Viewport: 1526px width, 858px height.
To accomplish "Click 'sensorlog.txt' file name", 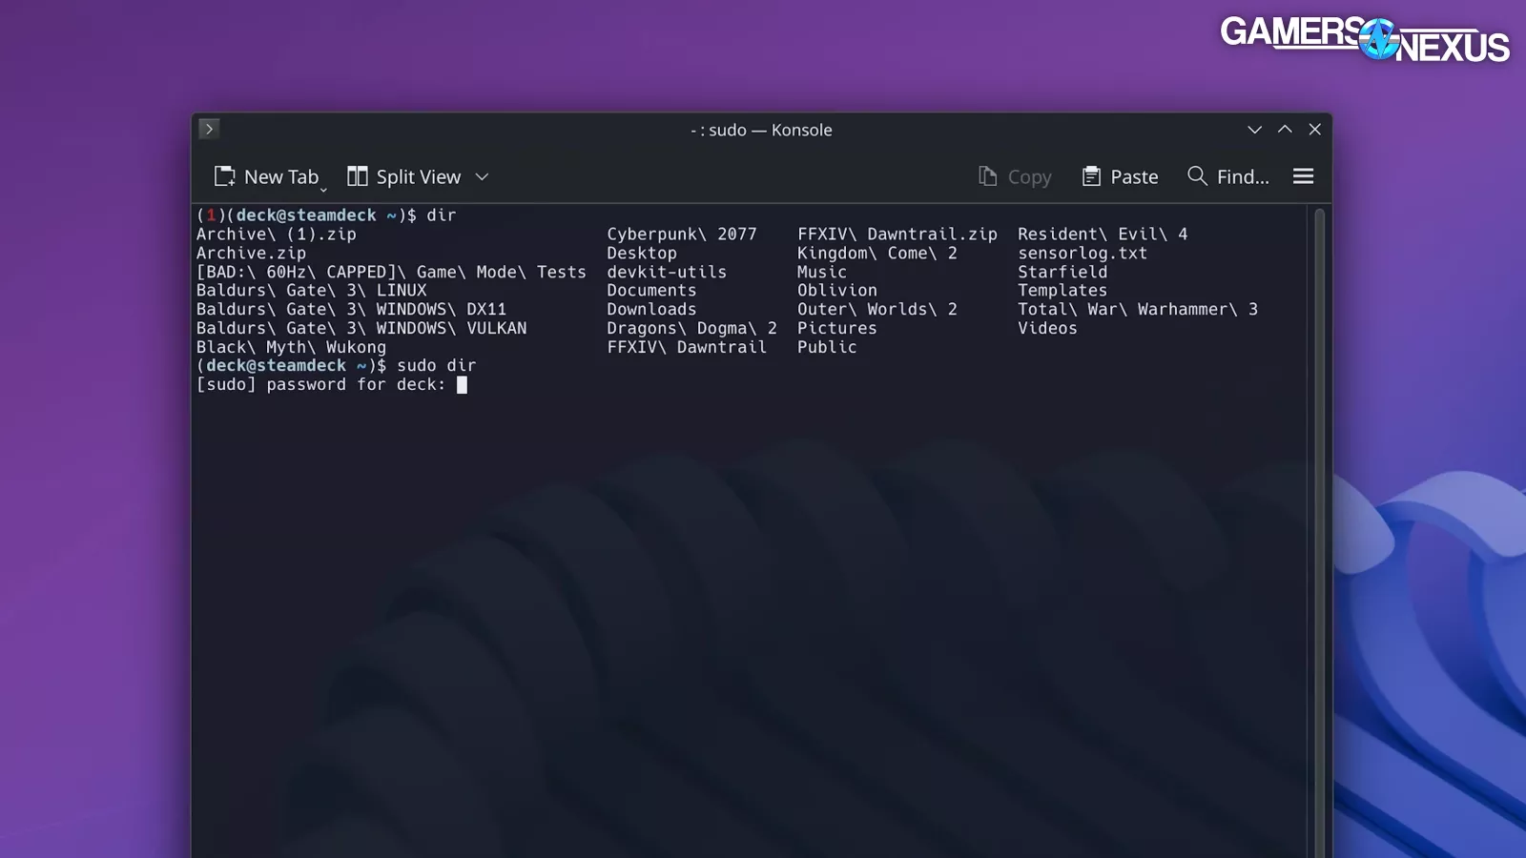I will pyautogui.click(x=1083, y=254).
